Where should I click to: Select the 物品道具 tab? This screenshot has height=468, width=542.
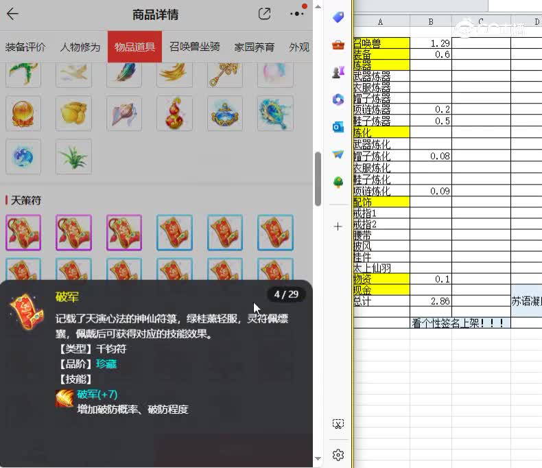click(134, 47)
